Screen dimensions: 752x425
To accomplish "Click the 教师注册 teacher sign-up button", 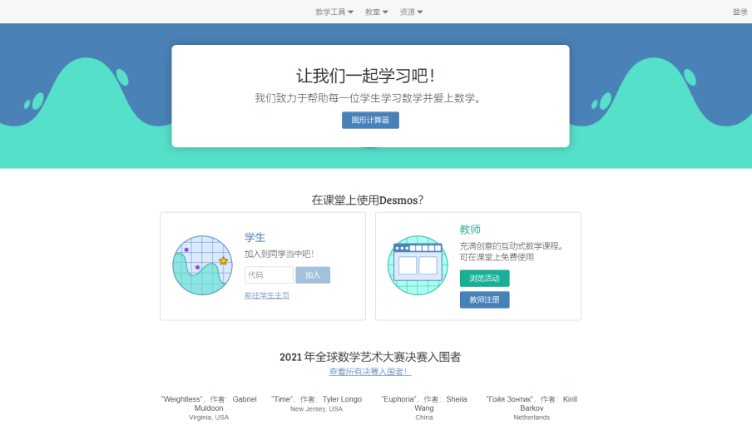I will pos(484,299).
